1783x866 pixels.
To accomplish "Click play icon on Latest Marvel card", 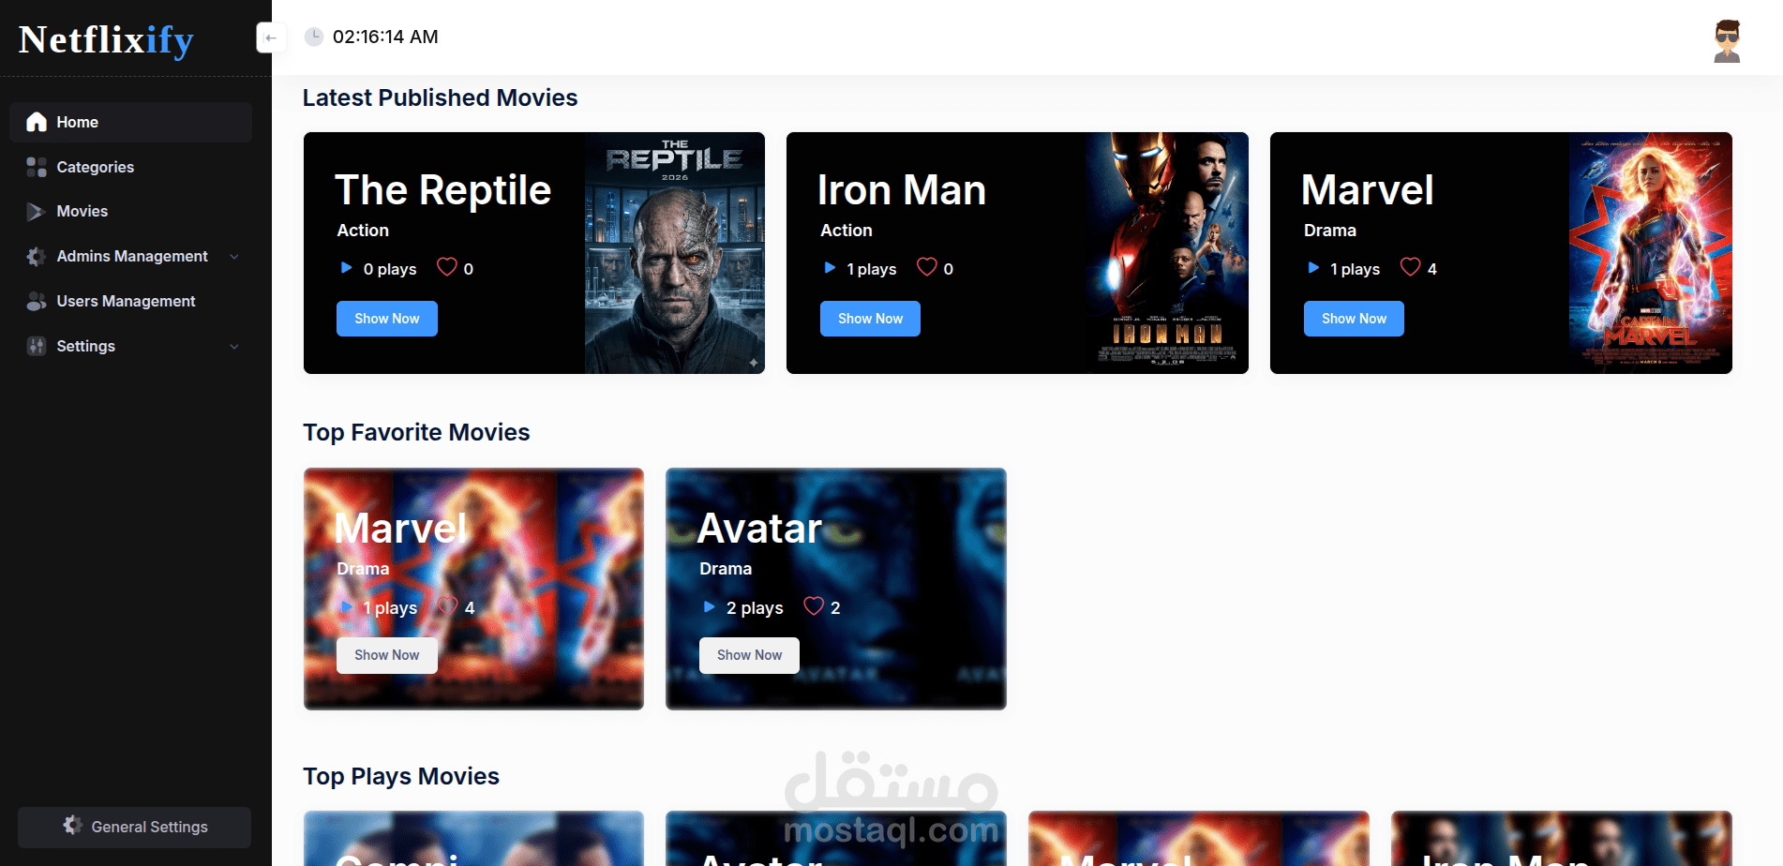I will 1313,268.
